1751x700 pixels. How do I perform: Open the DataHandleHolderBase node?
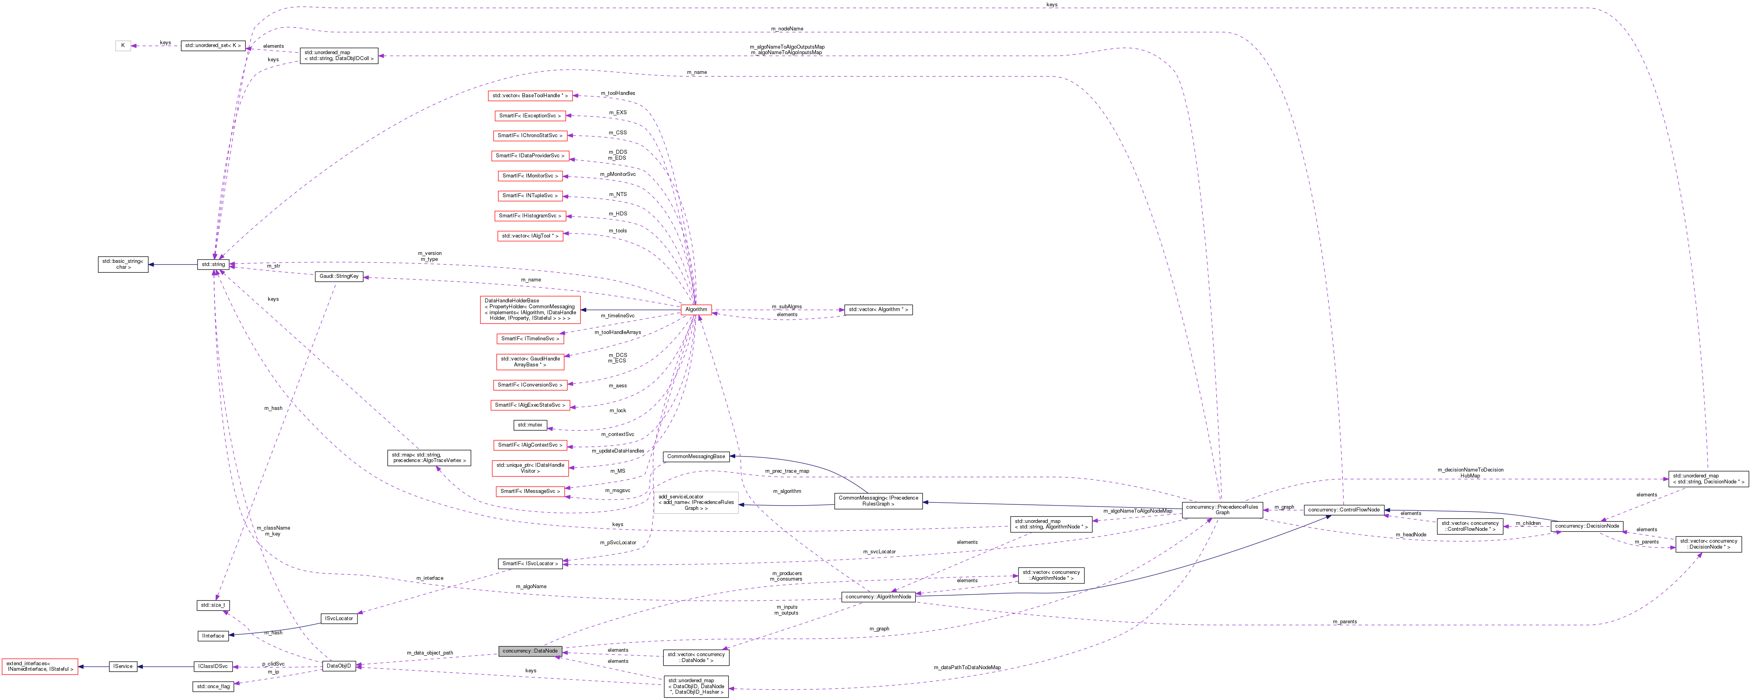pyautogui.click(x=530, y=309)
